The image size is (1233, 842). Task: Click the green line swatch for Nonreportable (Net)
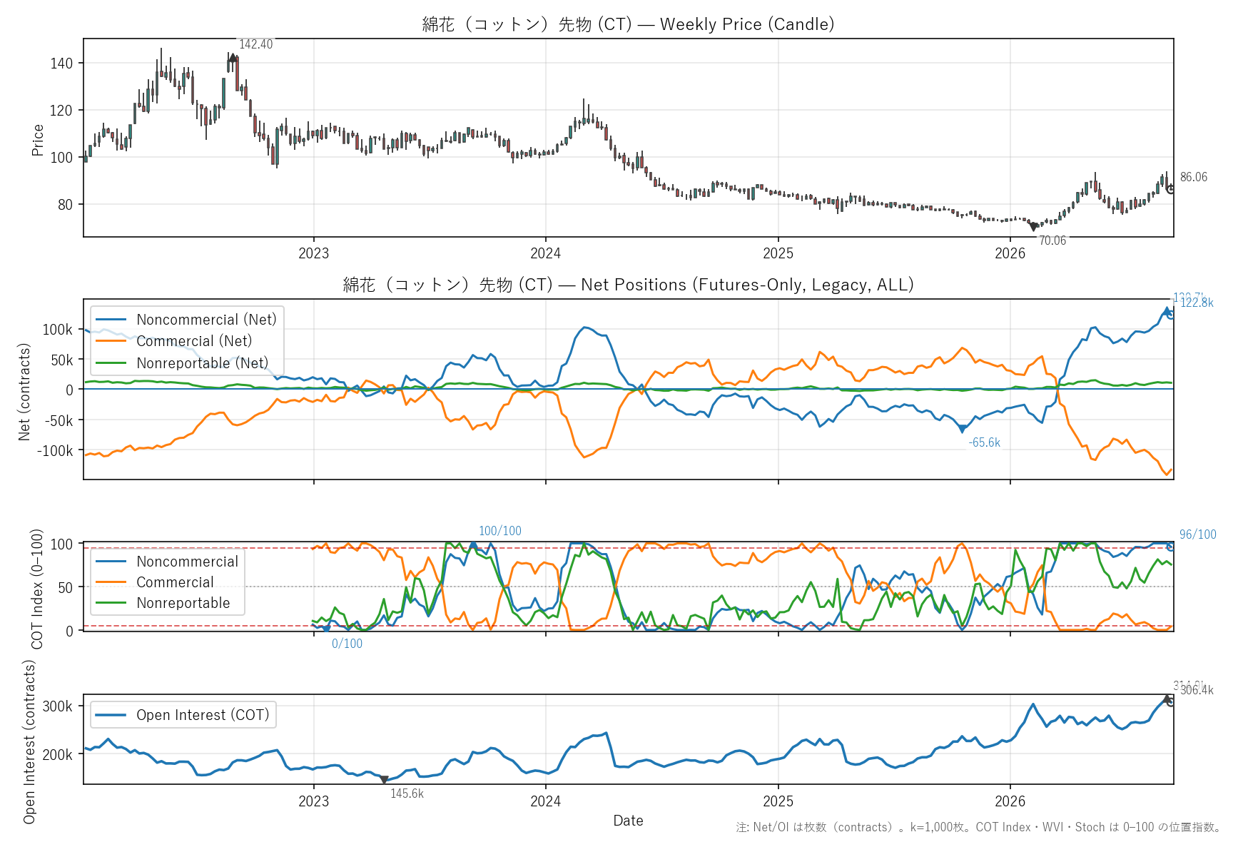pyautogui.click(x=111, y=363)
